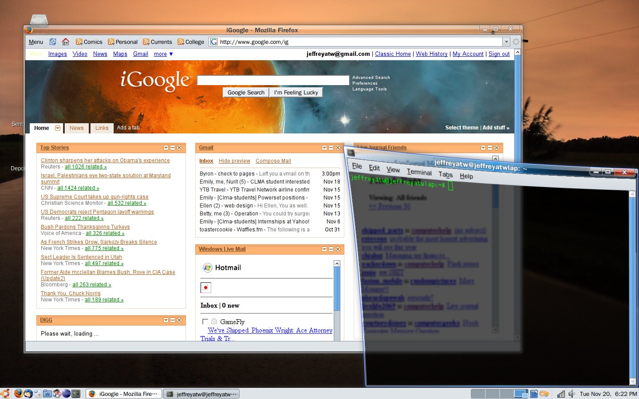Click the reload icon in Firefox toolbar
The height and width of the screenshot is (399, 639).
53,42
